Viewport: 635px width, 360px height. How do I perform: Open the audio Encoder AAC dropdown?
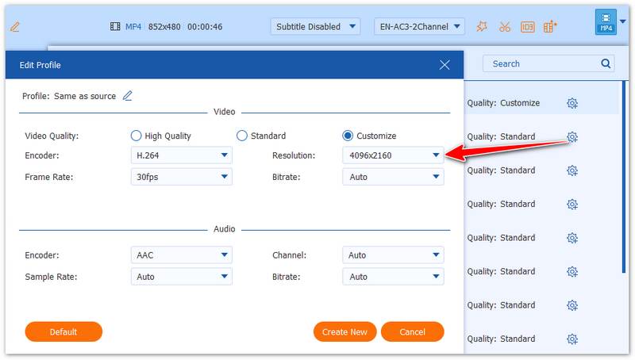click(x=182, y=255)
